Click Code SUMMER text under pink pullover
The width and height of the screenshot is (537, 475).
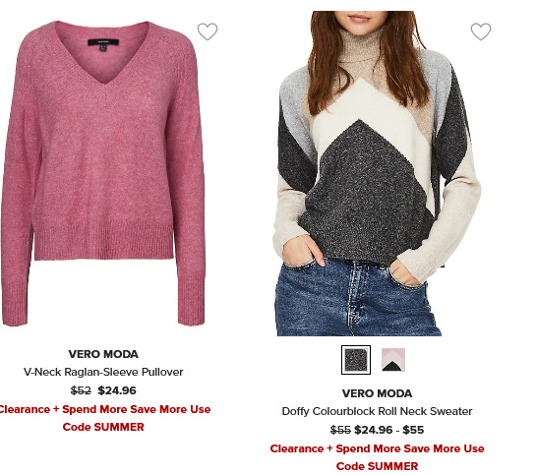[103, 427]
